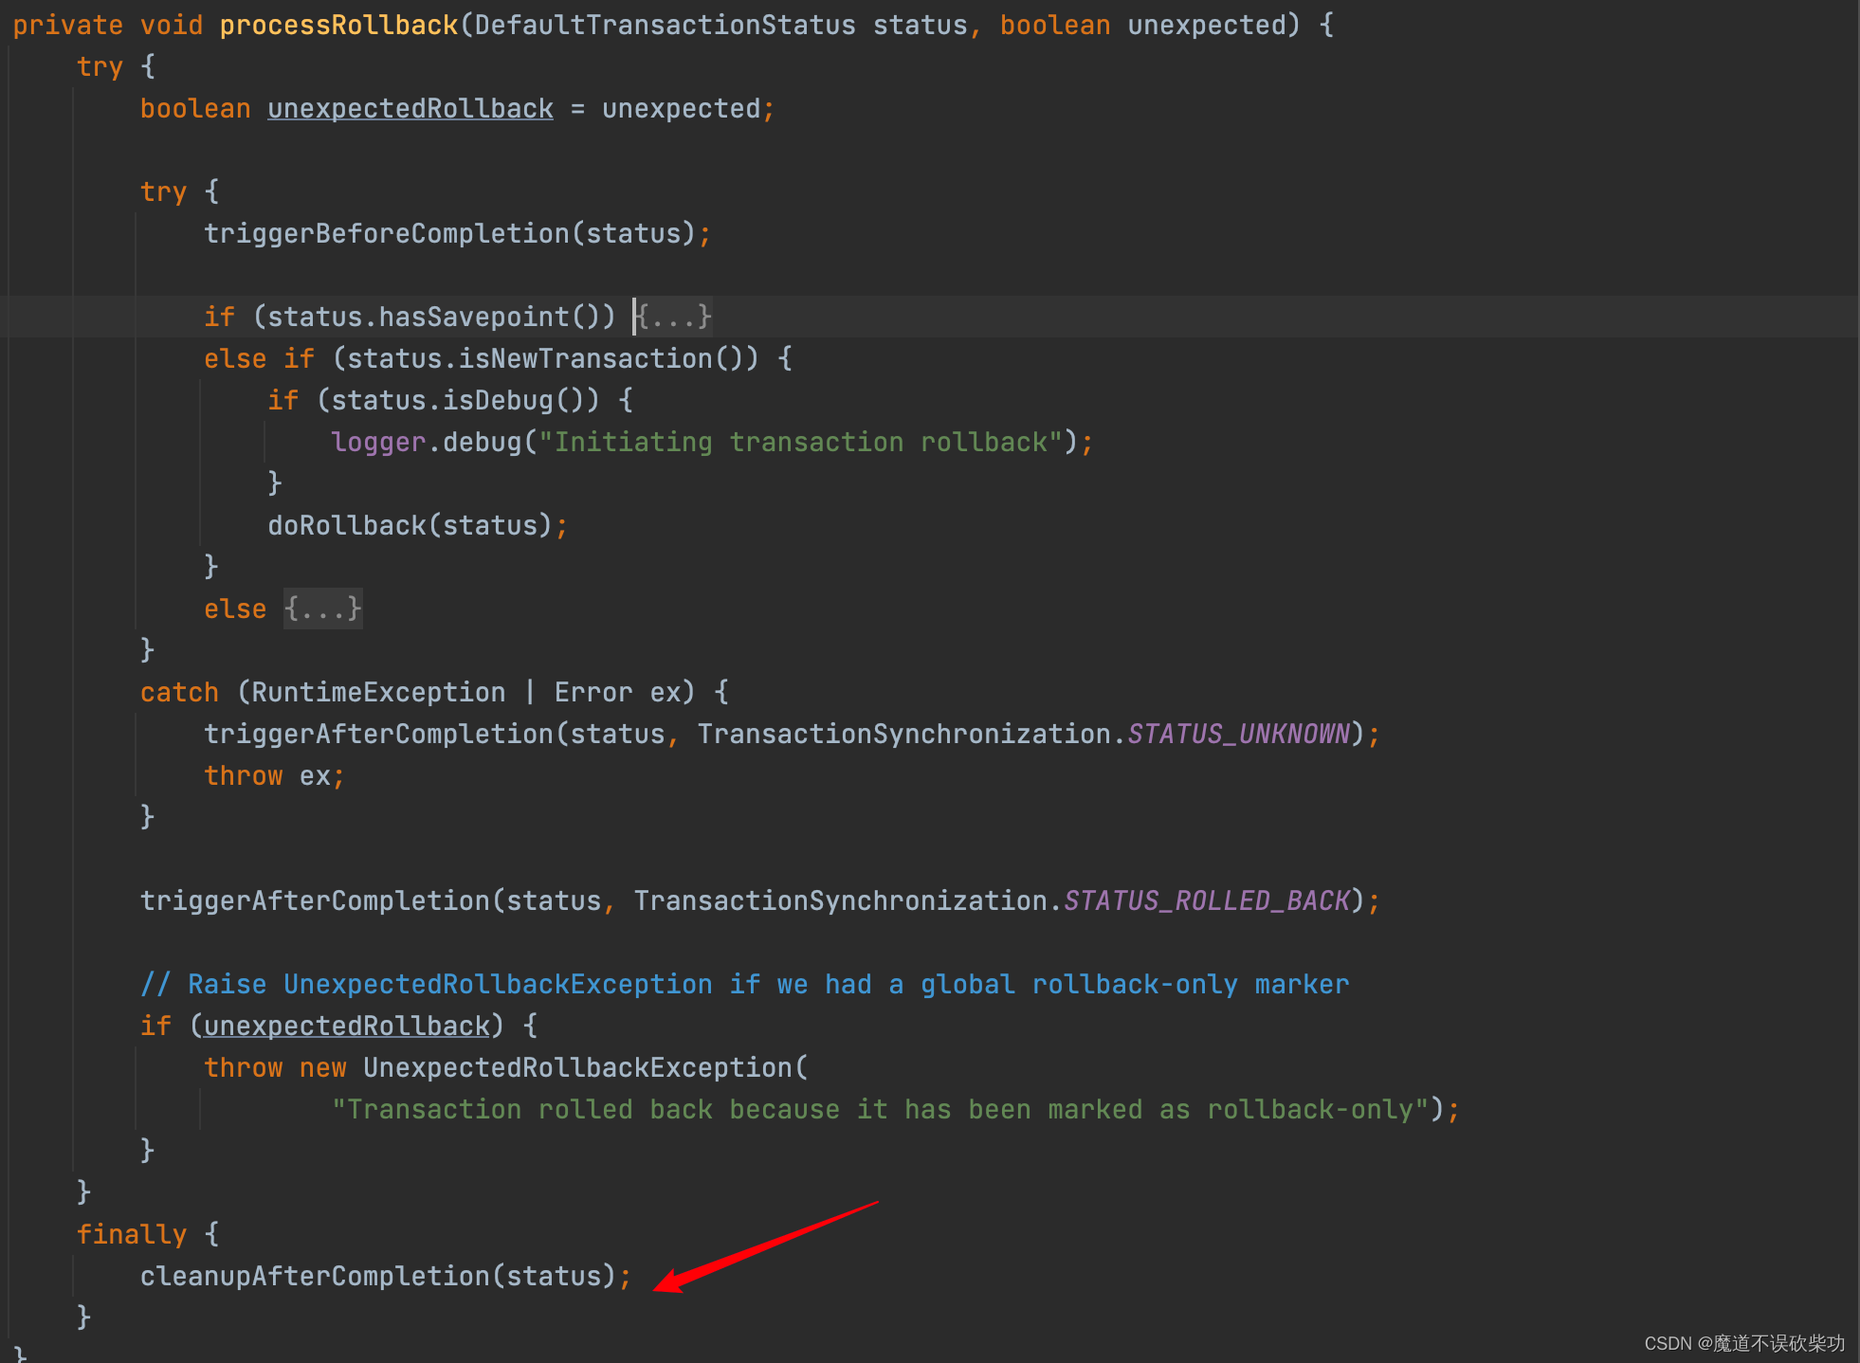The height and width of the screenshot is (1363, 1860).
Task: Click the Raise UnexpectedRollbackException comment
Action: pos(744,984)
